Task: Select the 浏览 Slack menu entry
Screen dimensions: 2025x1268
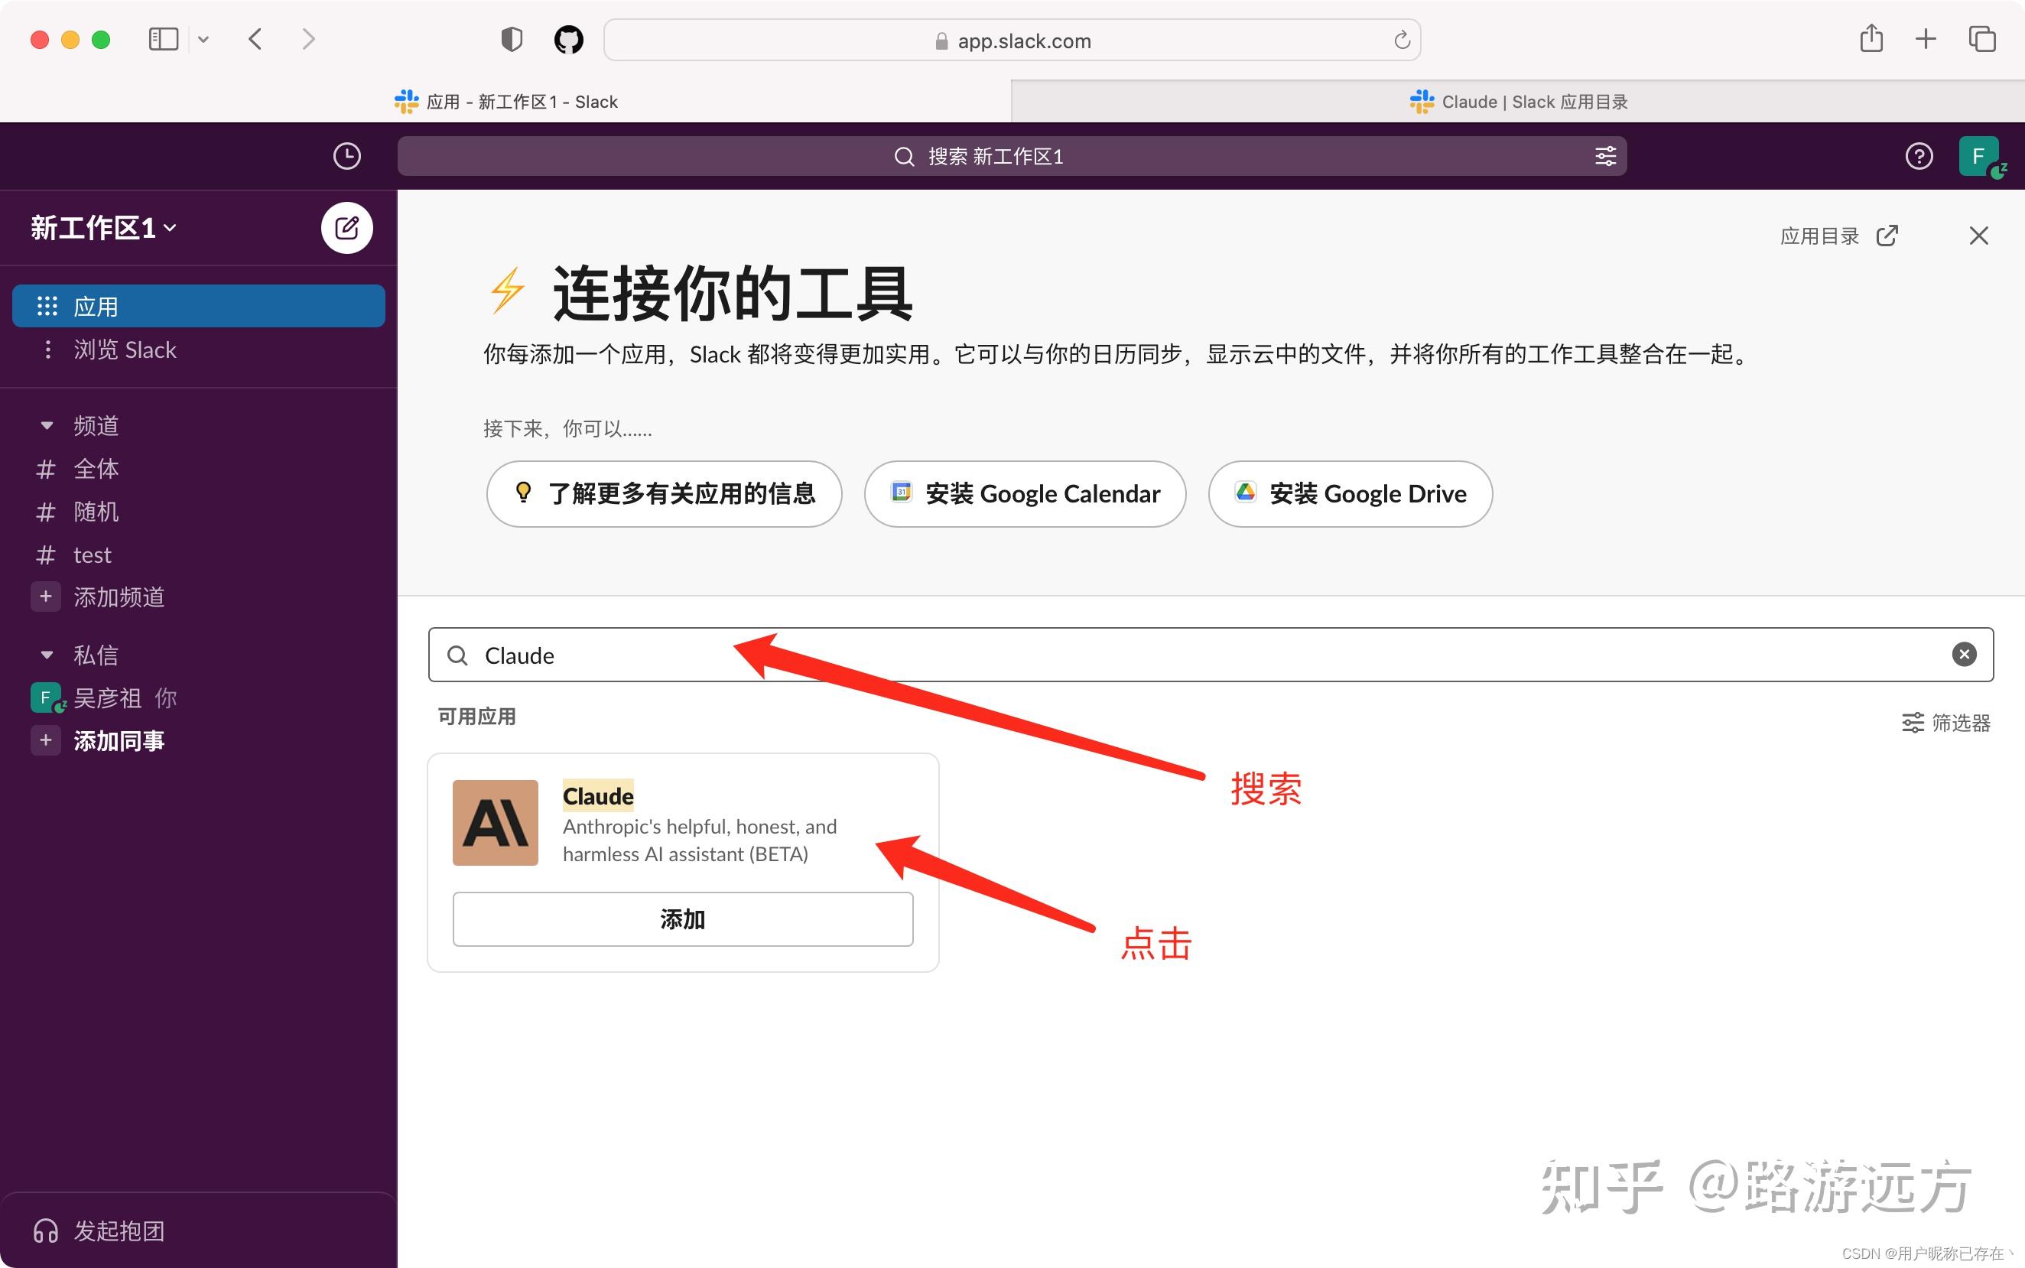Action: pos(125,349)
